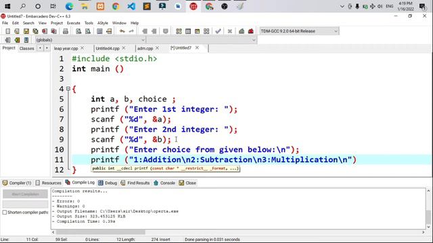
Task: Open the Find Results bottom tab
Action: pyautogui.click(x=135, y=183)
